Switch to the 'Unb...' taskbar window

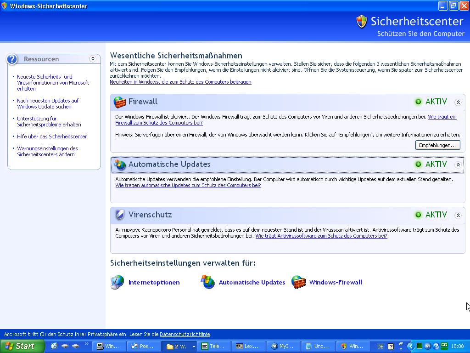pyautogui.click(x=318, y=346)
